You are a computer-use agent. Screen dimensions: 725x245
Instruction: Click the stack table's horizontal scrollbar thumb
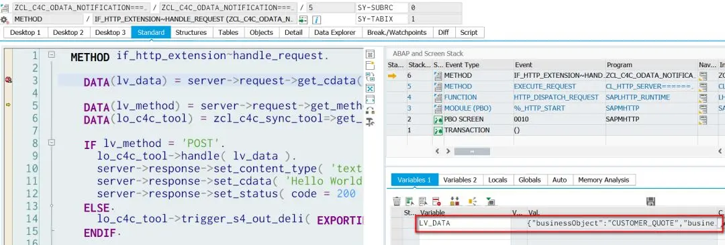(x=472, y=152)
